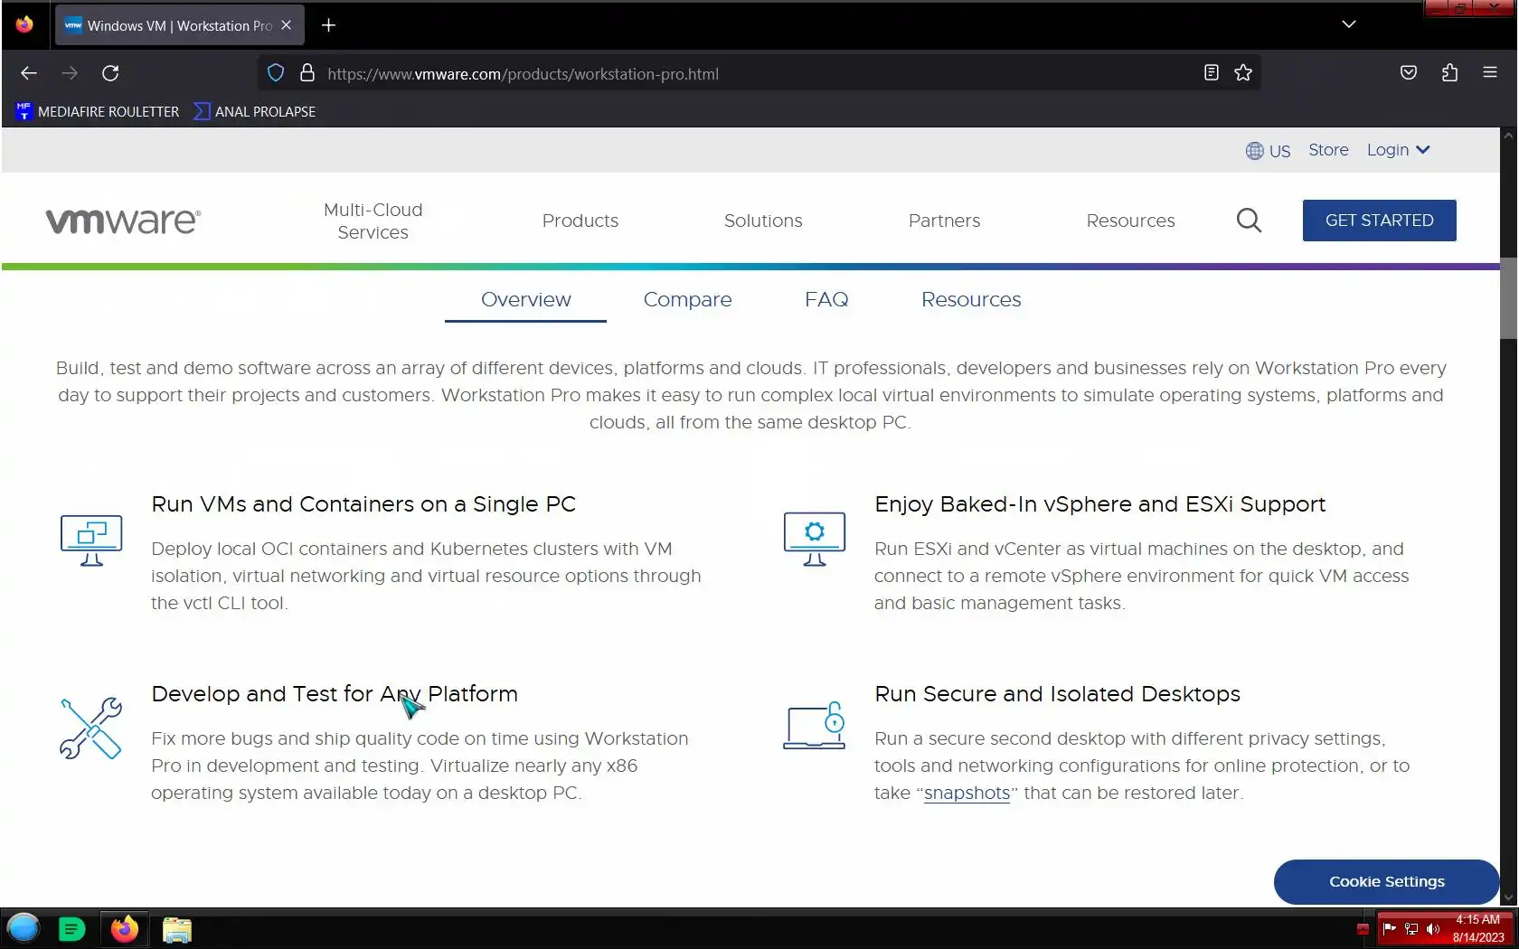Click the forward navigation arrow
Viewport: 1519px width, 949px height.
(70, 73)
